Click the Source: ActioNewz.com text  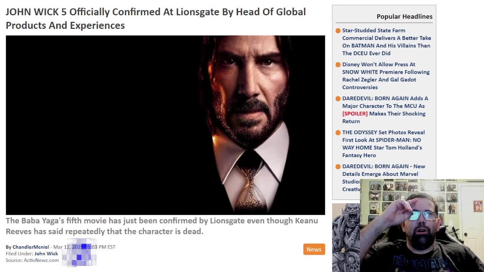32,260
